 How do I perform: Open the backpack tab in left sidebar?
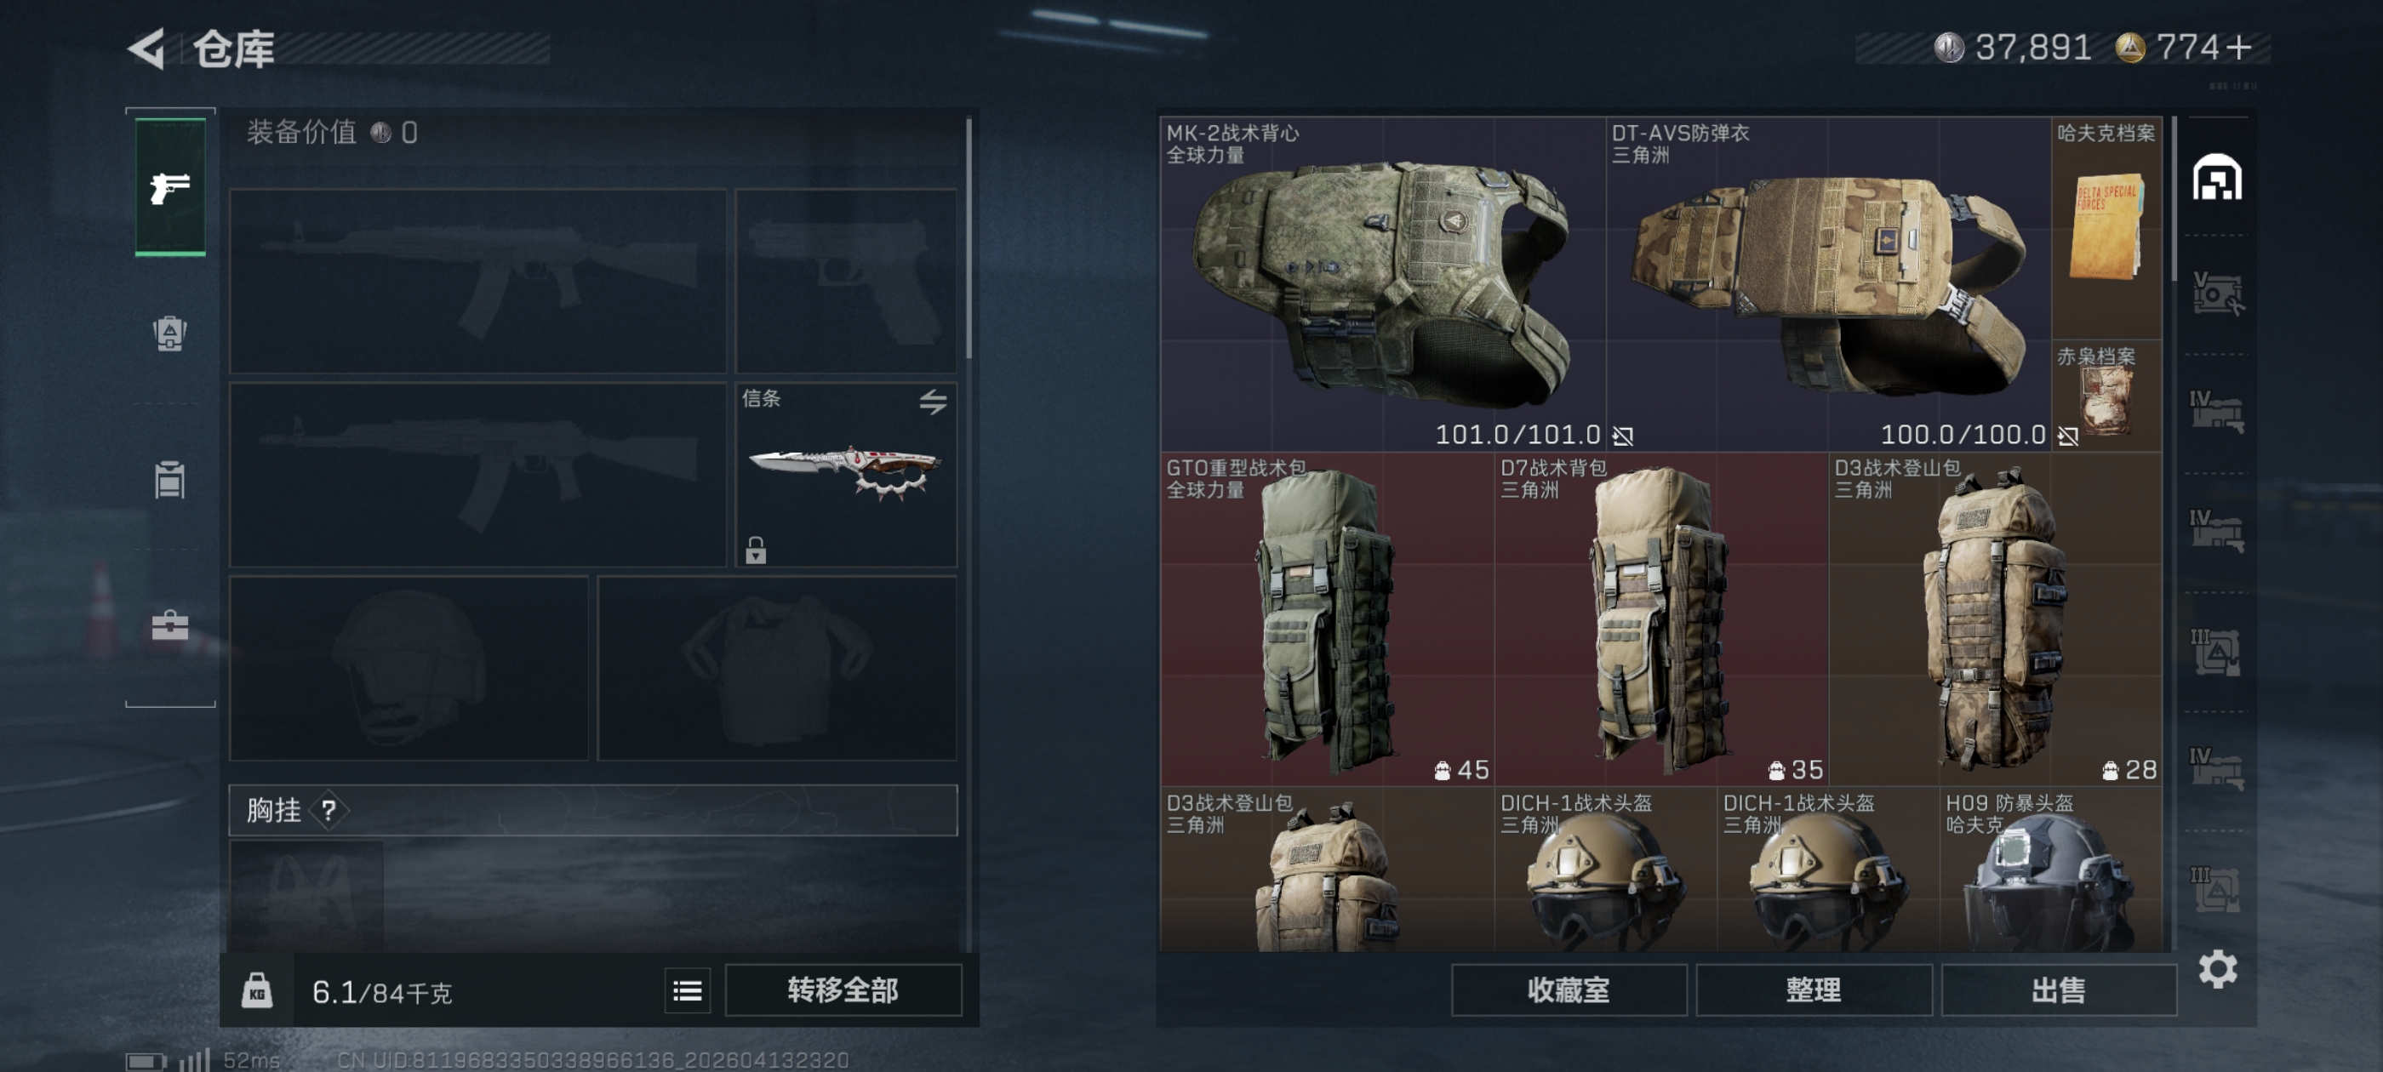(x=170, y=334)
